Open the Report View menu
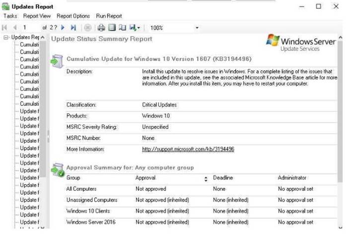The height and width of the screenshot is (235, 348). 37,16
